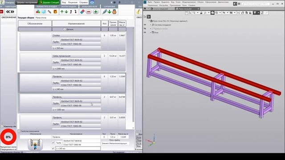
Task: Click the red minus button
Action: click(89, 12)
